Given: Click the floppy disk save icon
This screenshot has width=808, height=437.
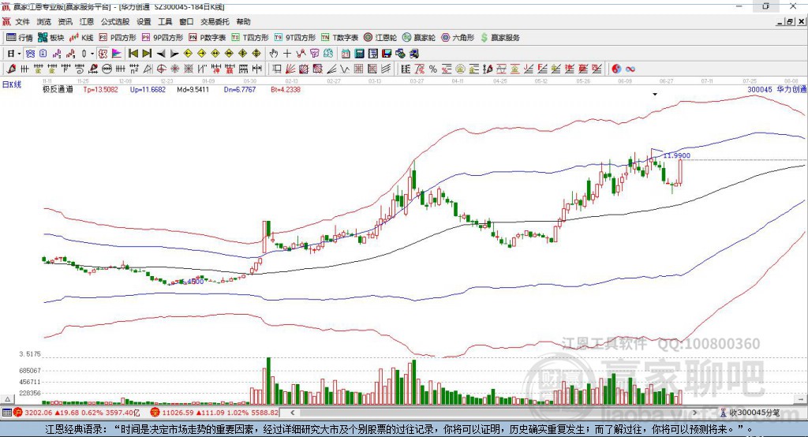Looking at the screenshot, I should pos(387,54).
